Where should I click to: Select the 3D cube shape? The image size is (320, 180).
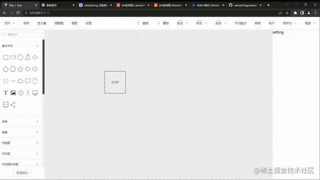(20, 93)
